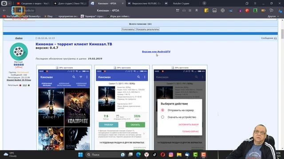
Task: Click the yellow battery saver icon
Action: coord(263,11)
